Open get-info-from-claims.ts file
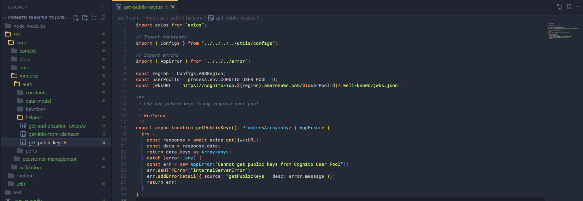This screenshot has height=201, width=583. [54, 134]
